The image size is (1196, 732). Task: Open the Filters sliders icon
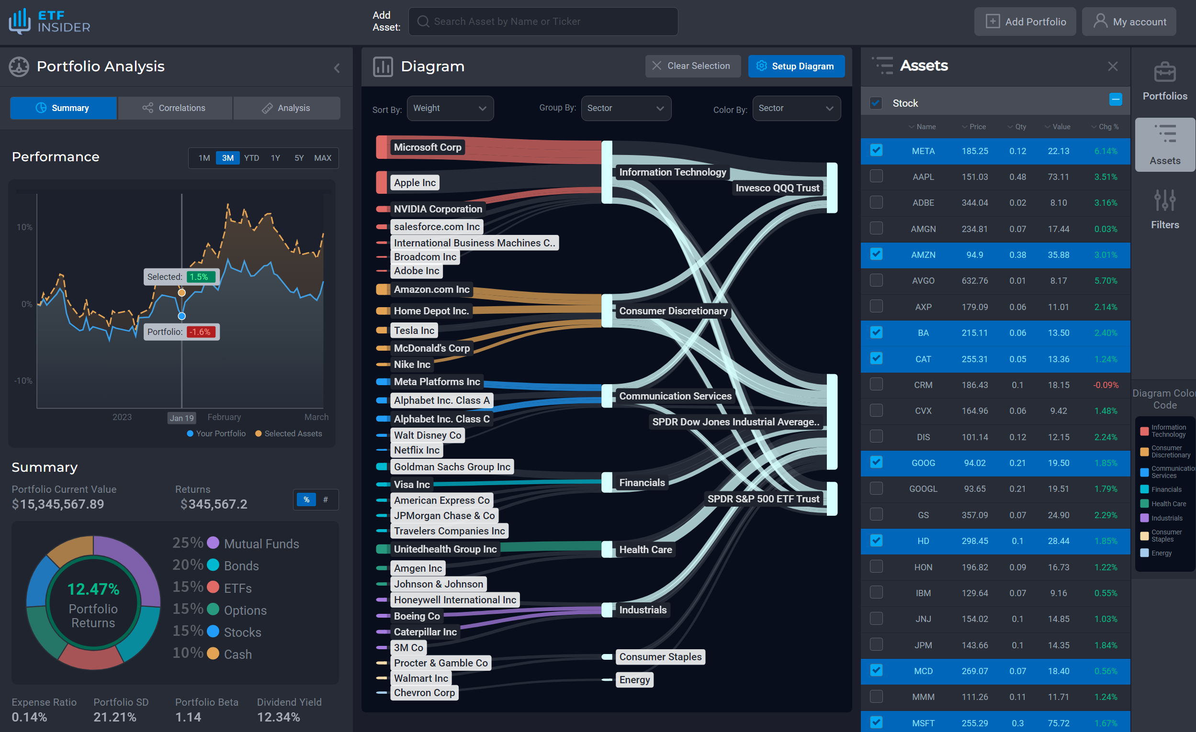(1164, 200)
